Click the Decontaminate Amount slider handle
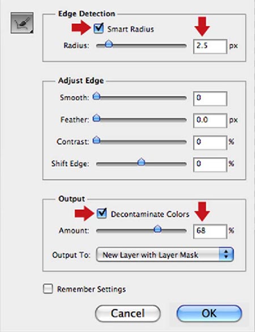This screenshot has height=332, width=255. 158,229
